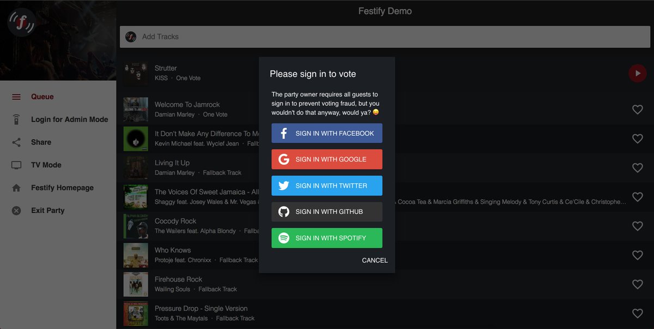Screen dimensions: 654x329
Task: Heart the Who Knows track
Action: [638, 255]
